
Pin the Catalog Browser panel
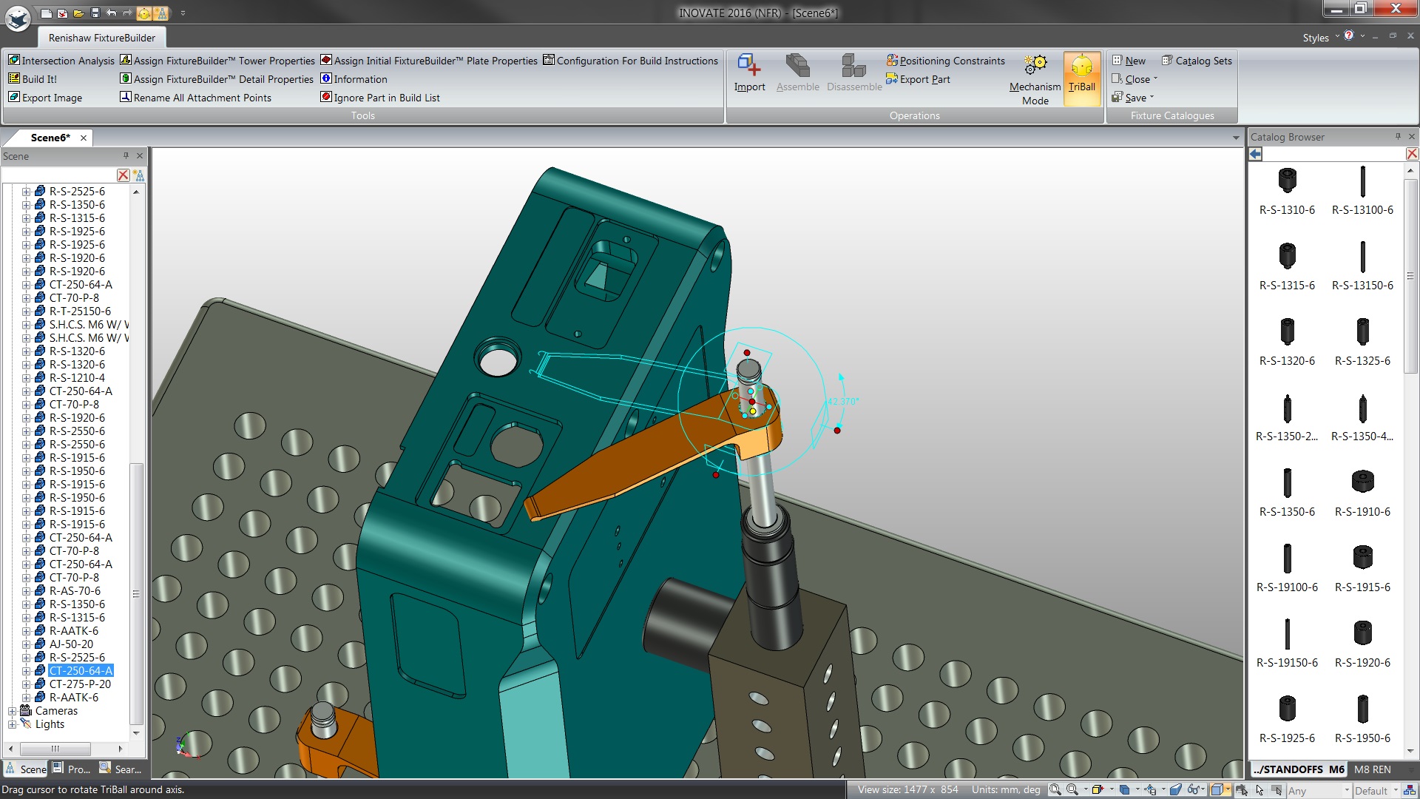pyautogui.click(x=1398, y=137)
